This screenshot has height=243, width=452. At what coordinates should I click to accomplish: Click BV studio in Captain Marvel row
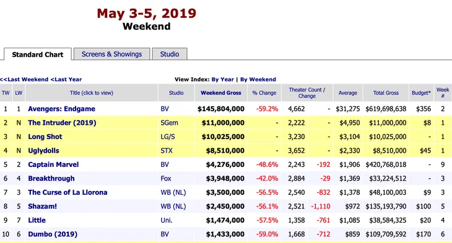tap(165, 164)
